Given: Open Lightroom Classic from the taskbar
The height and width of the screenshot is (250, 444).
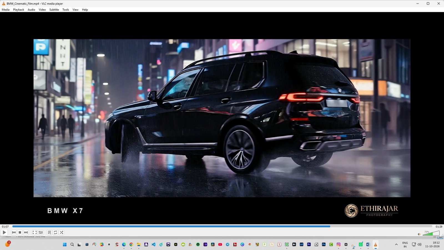Looking at the screenshot, I should (x=301, y=244).
